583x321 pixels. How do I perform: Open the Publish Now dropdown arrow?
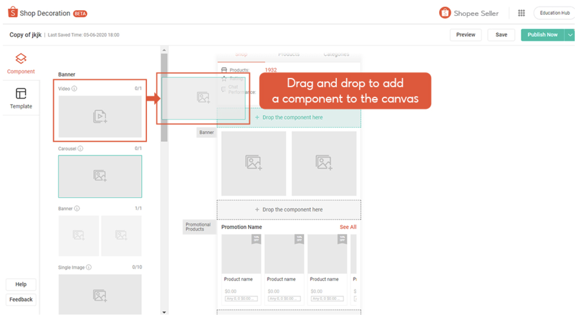(570, 35)
